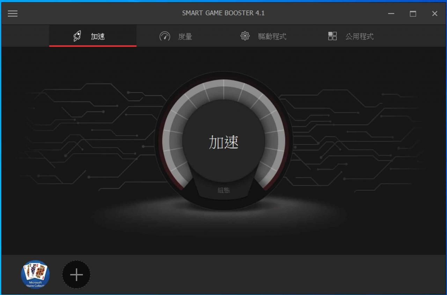
Task: Close the Smart Game Booster window
Action: [434, 14]
